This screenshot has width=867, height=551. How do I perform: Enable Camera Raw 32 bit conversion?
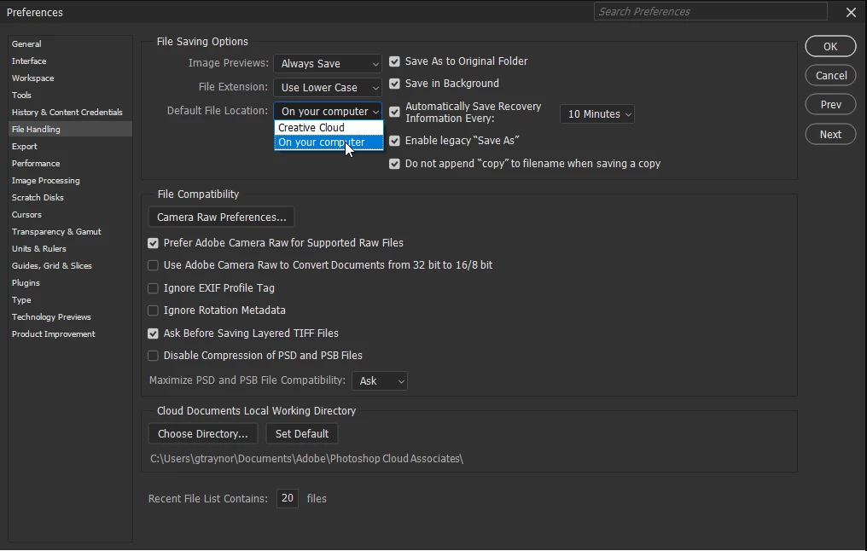(x=153, y=266)
